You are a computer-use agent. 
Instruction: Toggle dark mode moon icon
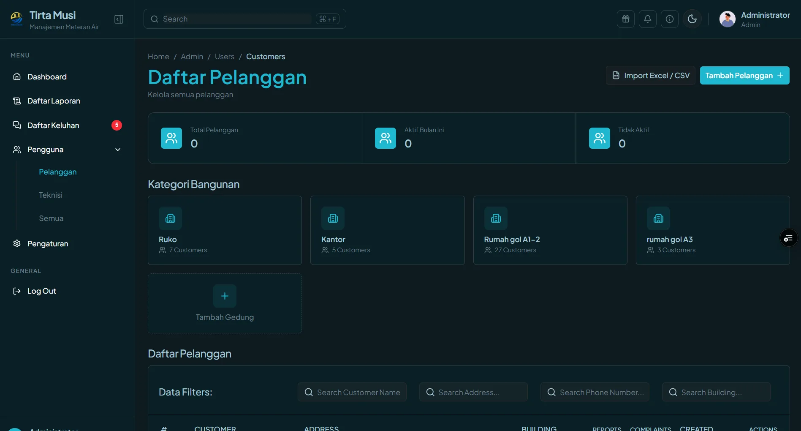coord(692,19)
